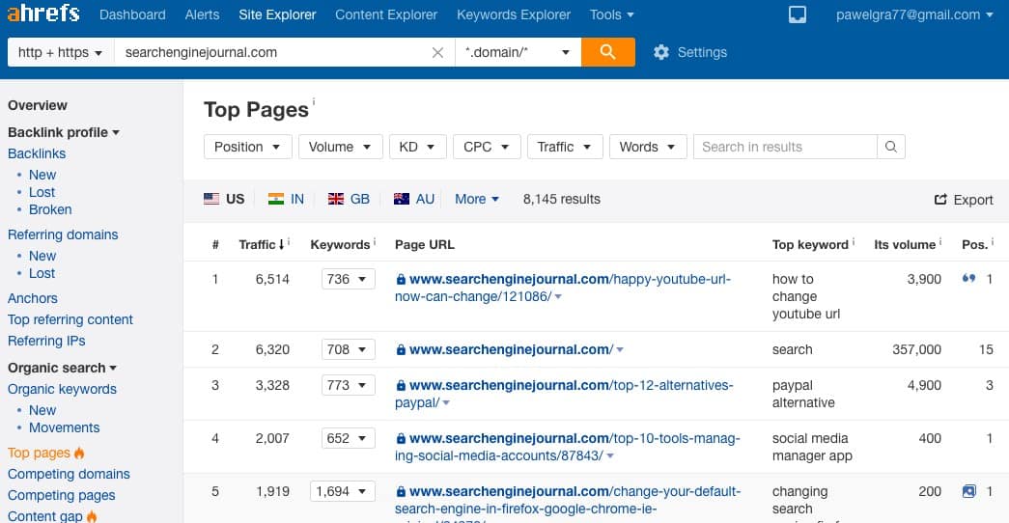Screen dimensions: 1009x523
Task: Open the 1,694 keywords dropdown
Action: click(343, 491)
